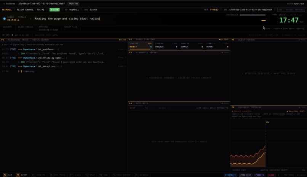Image resolution: width=307 pixels, height=177 pixels.
Task: Click the purple dot on ANALYZE phase
Action: (x=176, y=47)
